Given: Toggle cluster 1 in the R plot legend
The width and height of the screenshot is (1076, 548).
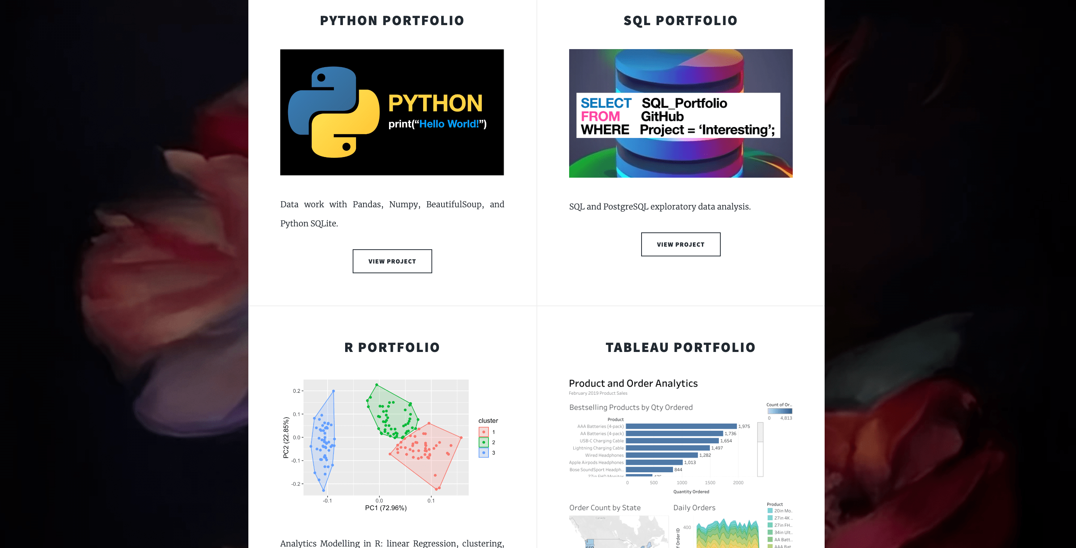Looking at the screenshot, I should click(x=484, y=431).
